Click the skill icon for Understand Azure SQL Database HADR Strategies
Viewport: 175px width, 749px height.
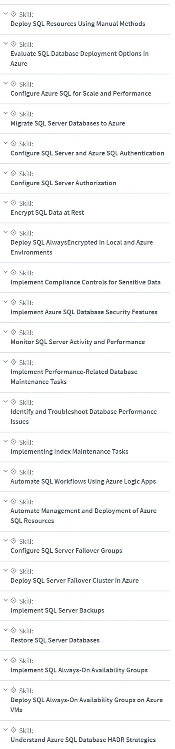pos(13,730)
